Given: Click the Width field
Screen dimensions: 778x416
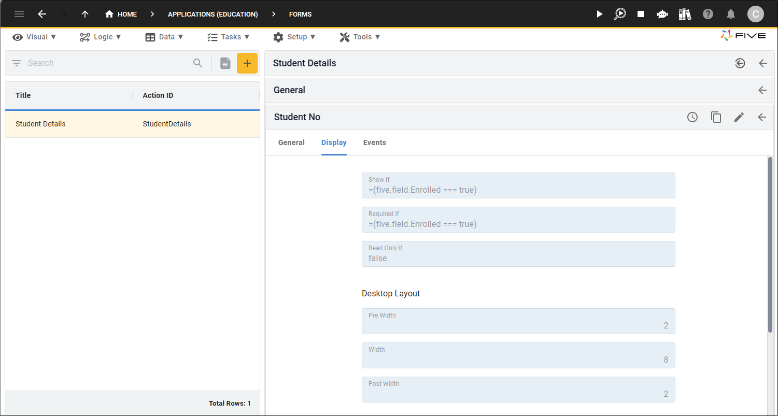Looking at the screenshot, I should [x=518, y=355].
